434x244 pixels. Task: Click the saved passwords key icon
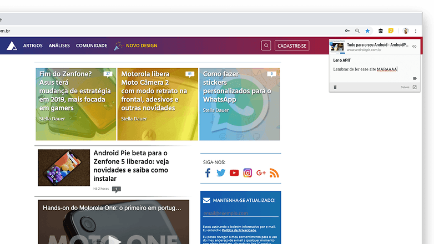tap(347, 30)
